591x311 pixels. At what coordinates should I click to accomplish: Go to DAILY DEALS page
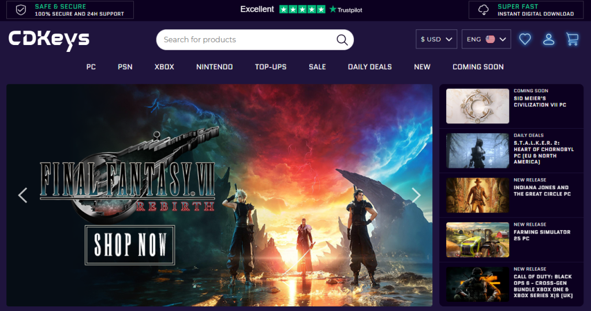point(370,67)
